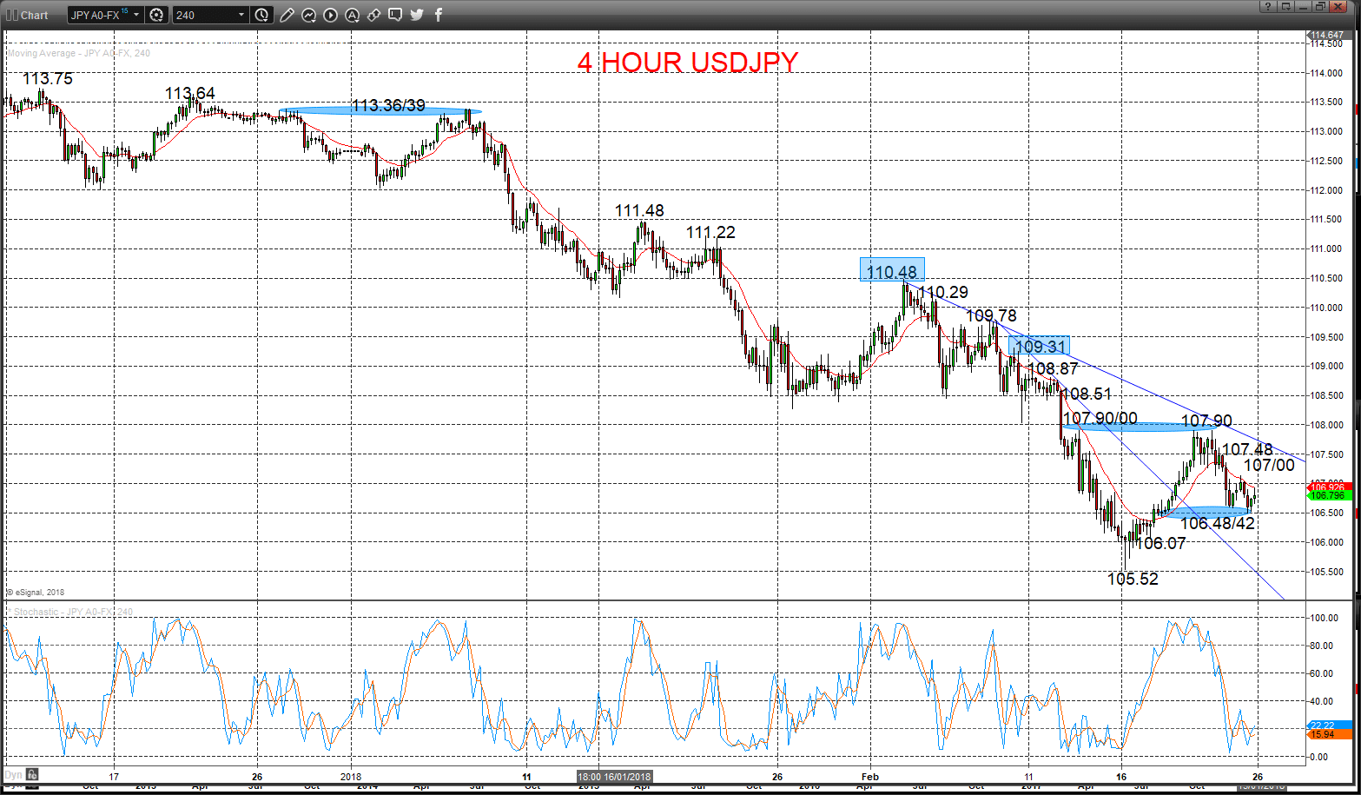This screenshot has width=1361, height=795.
Task: Click the orange 15.94 stochastic value tag
Action: coord(1329,735)
